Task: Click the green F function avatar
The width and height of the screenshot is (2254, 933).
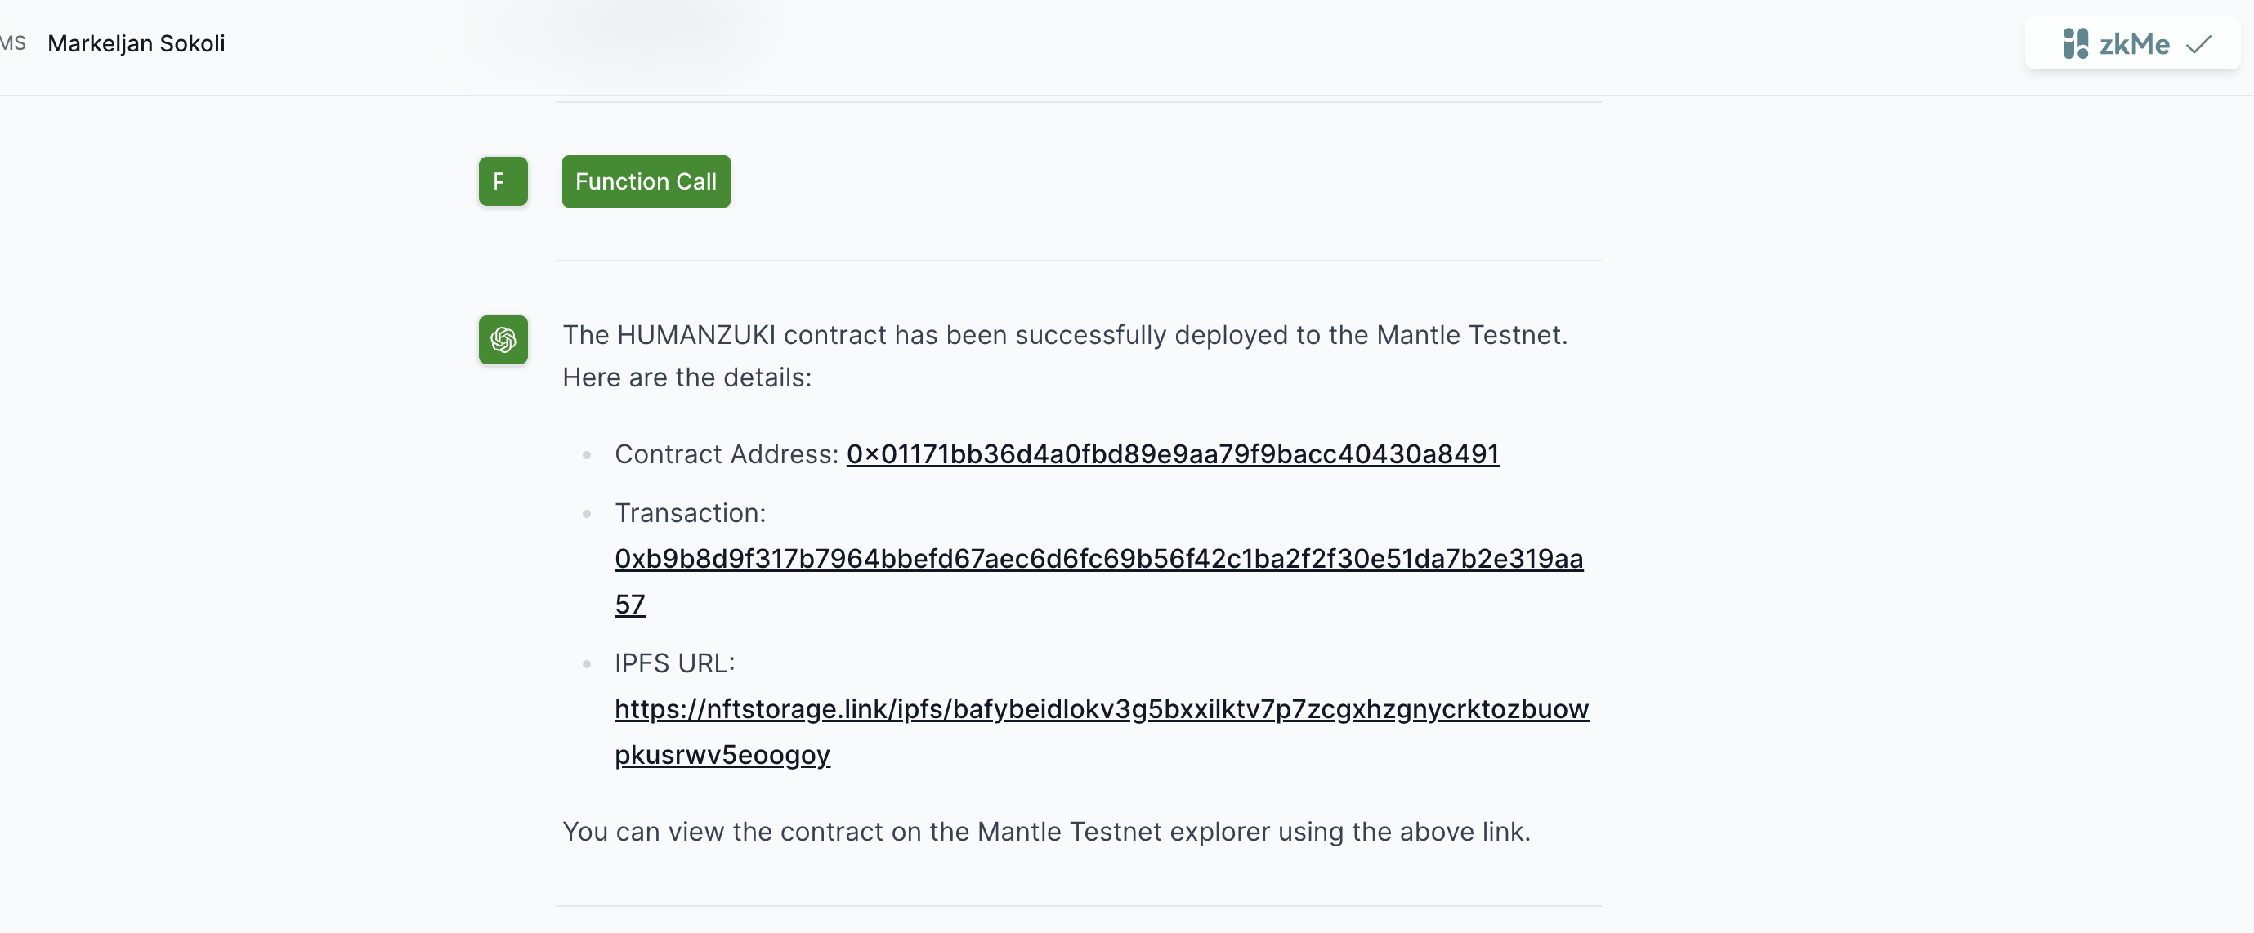Action: (x=503, y=181)
